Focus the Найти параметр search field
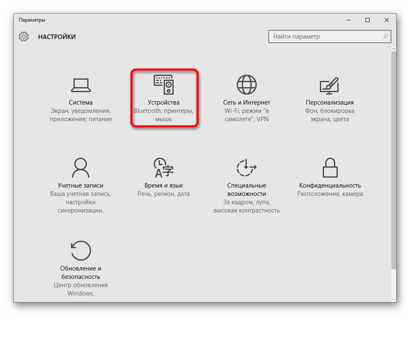Image resolution: width=410 pixels, height=349 pixels. point(330,37)
